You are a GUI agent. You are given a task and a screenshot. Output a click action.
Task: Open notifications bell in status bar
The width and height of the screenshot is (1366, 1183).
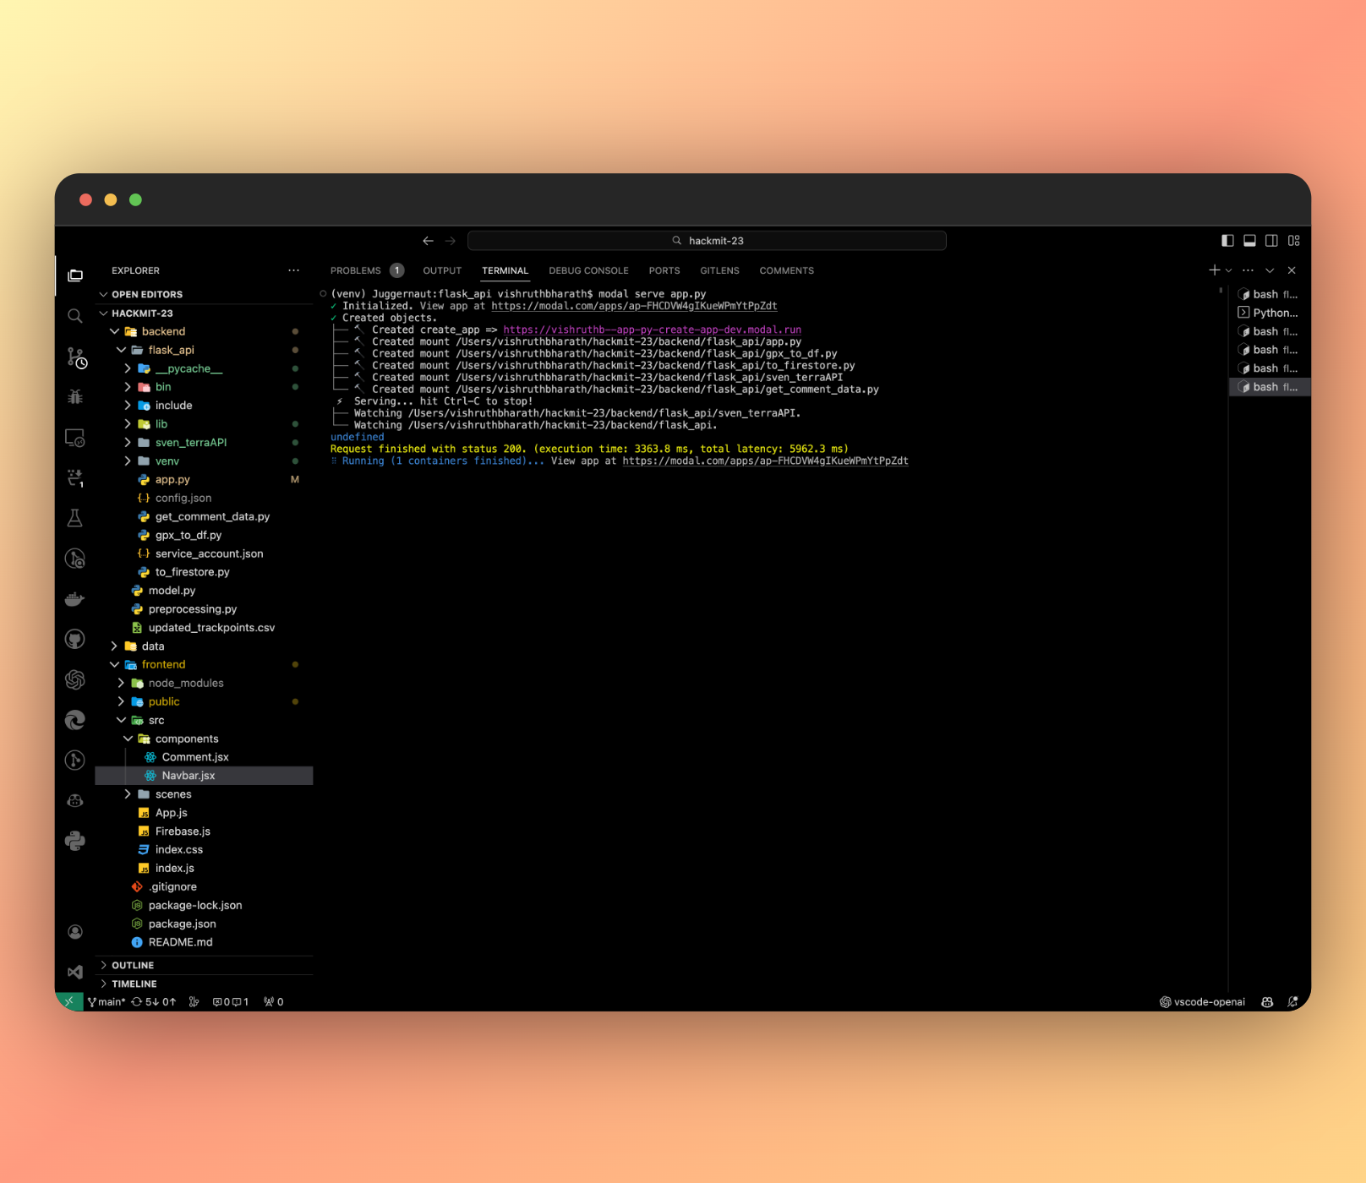[x=1292, y=1002]
